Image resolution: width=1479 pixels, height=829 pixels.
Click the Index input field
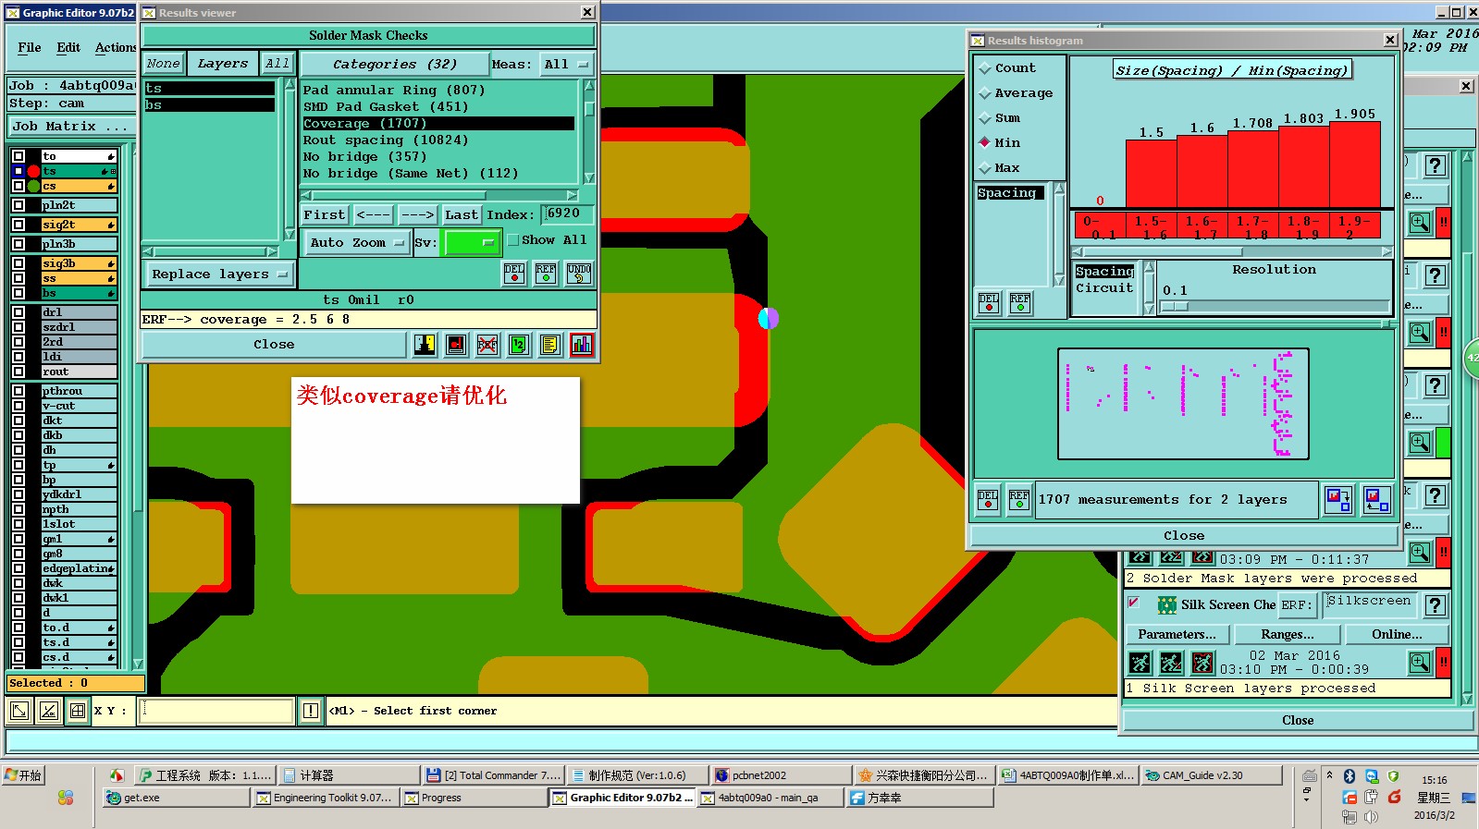coord(567,214)
